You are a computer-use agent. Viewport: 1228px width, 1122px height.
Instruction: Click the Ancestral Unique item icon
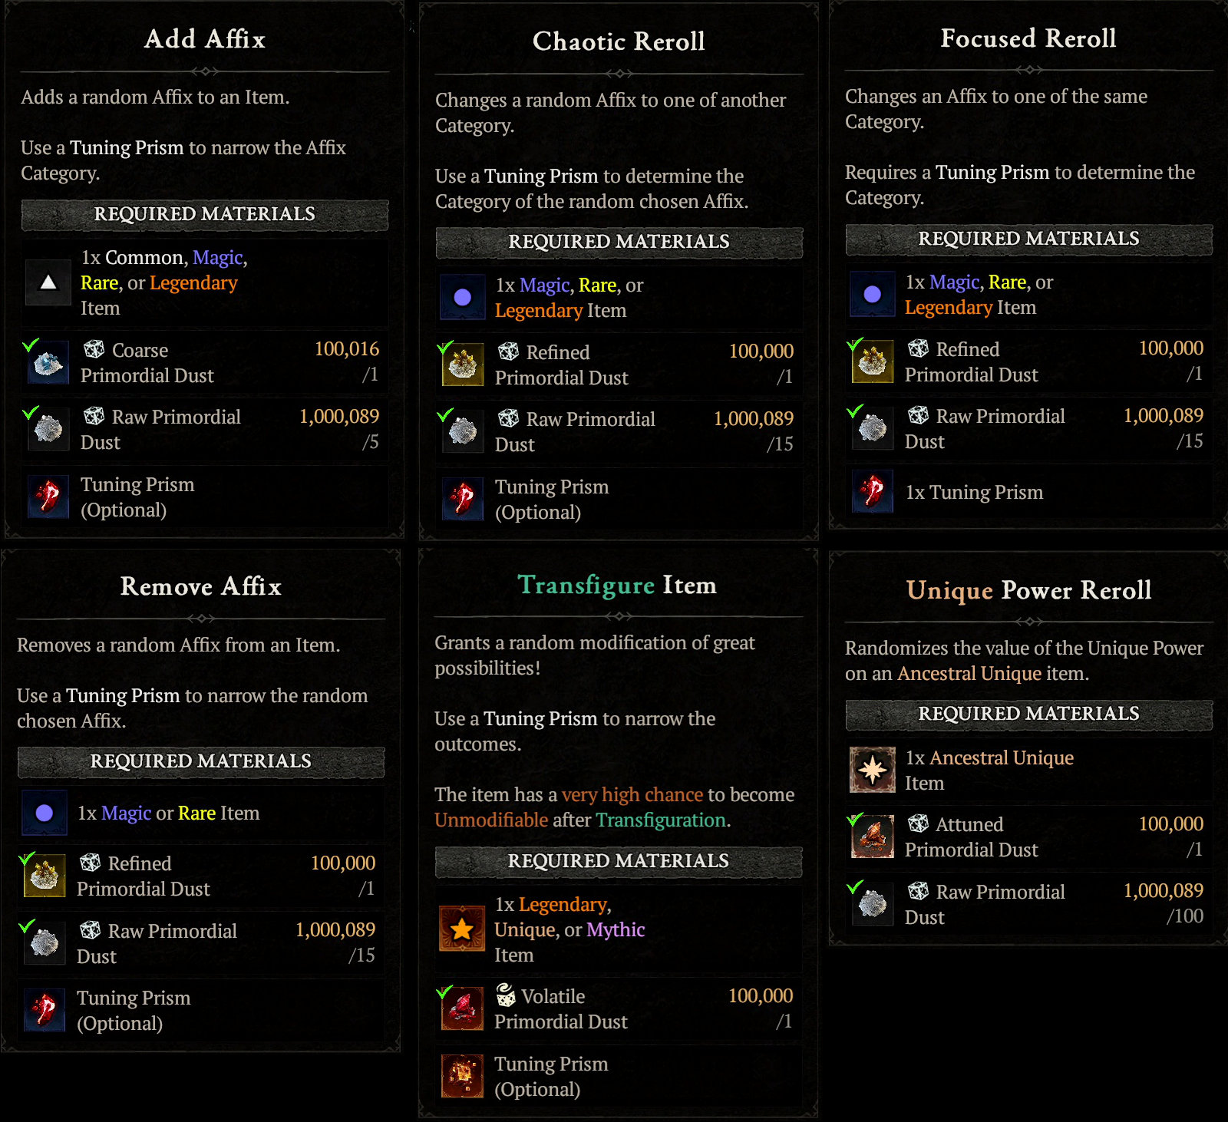coord(873,770)
